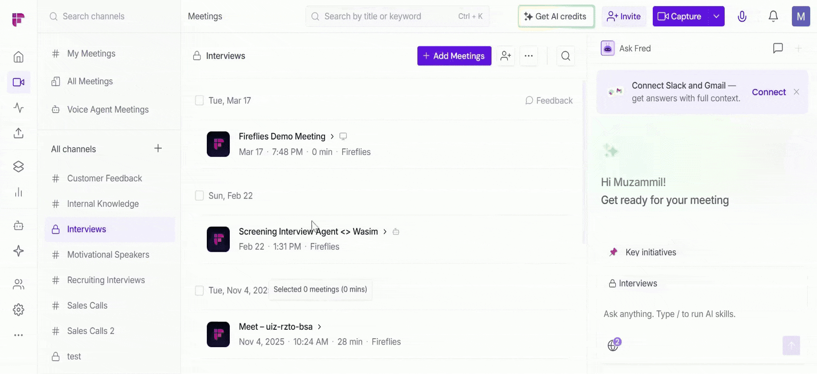Focus the Search by title or keyword field
The image size is (817, 374).
coord(397,16)
